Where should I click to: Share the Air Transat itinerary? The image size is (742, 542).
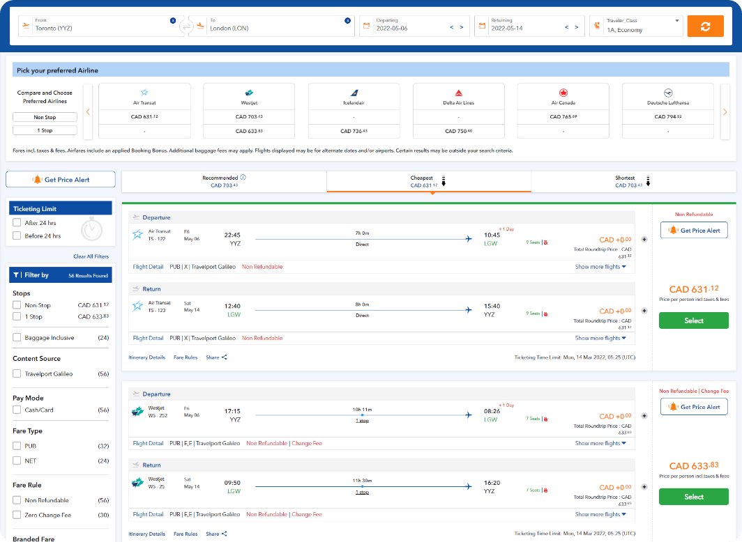(x=216, y=357)
